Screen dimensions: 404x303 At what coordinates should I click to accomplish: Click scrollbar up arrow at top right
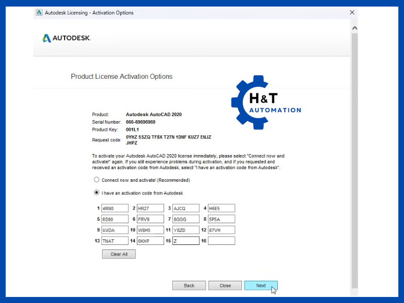(x=355, y=28)
